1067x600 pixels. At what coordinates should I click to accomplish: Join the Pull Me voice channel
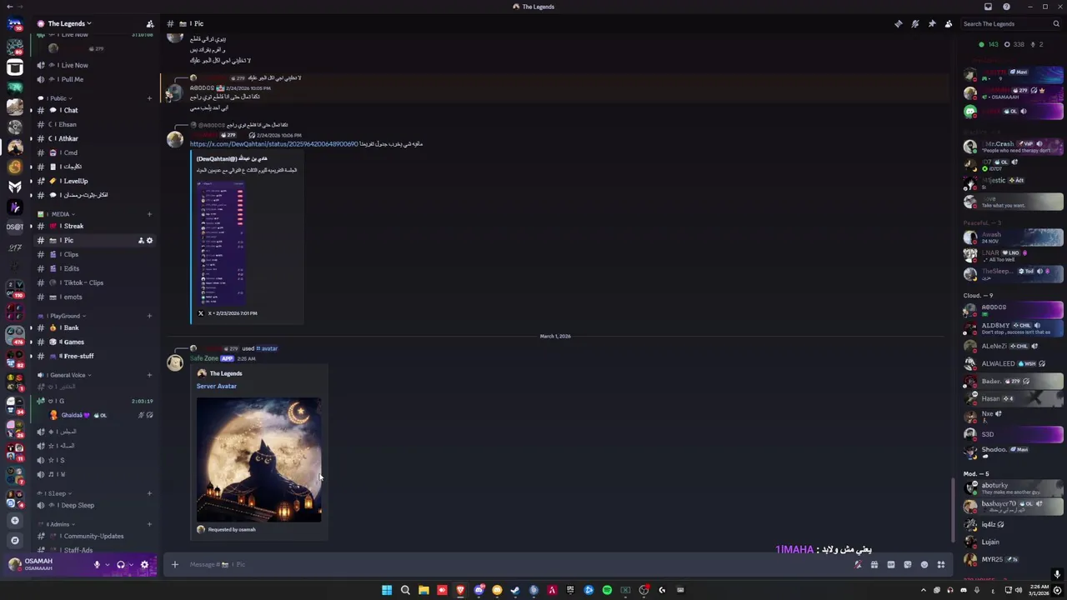coord(94,79)
